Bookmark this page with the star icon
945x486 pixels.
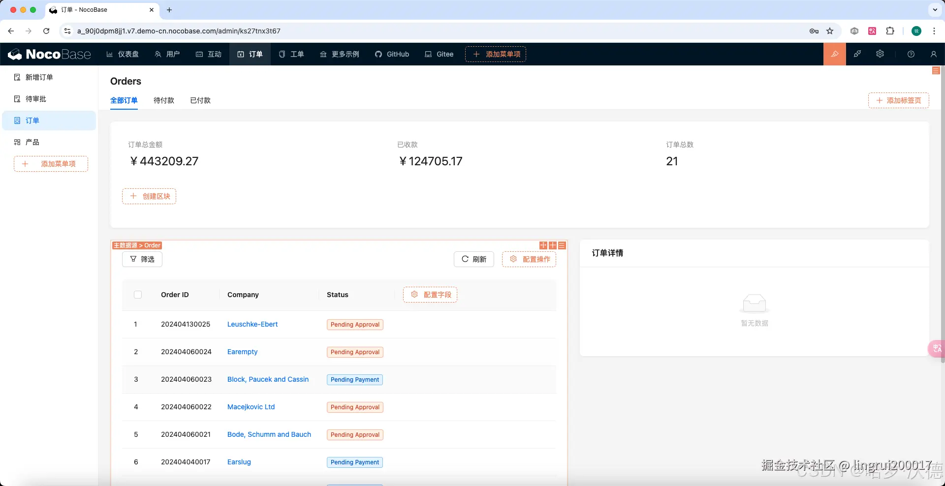coord(830,31)
